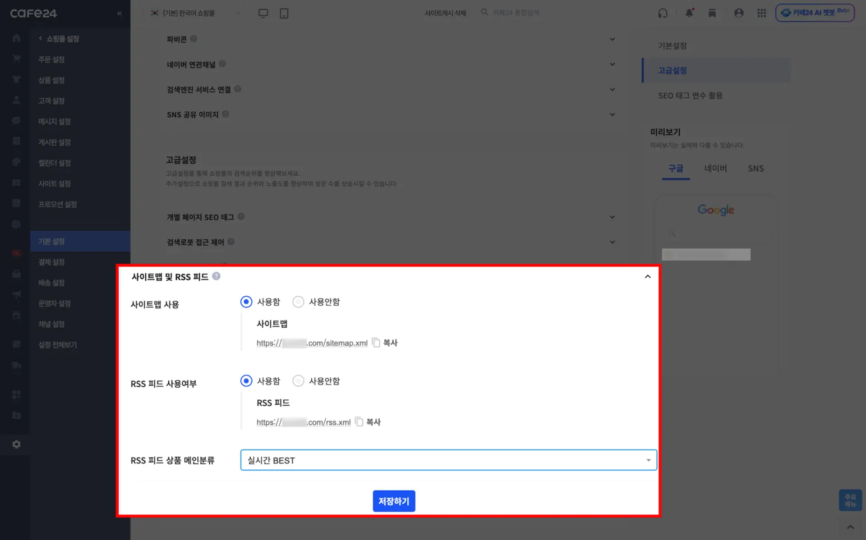Click the headset support icon

point(663,13)
